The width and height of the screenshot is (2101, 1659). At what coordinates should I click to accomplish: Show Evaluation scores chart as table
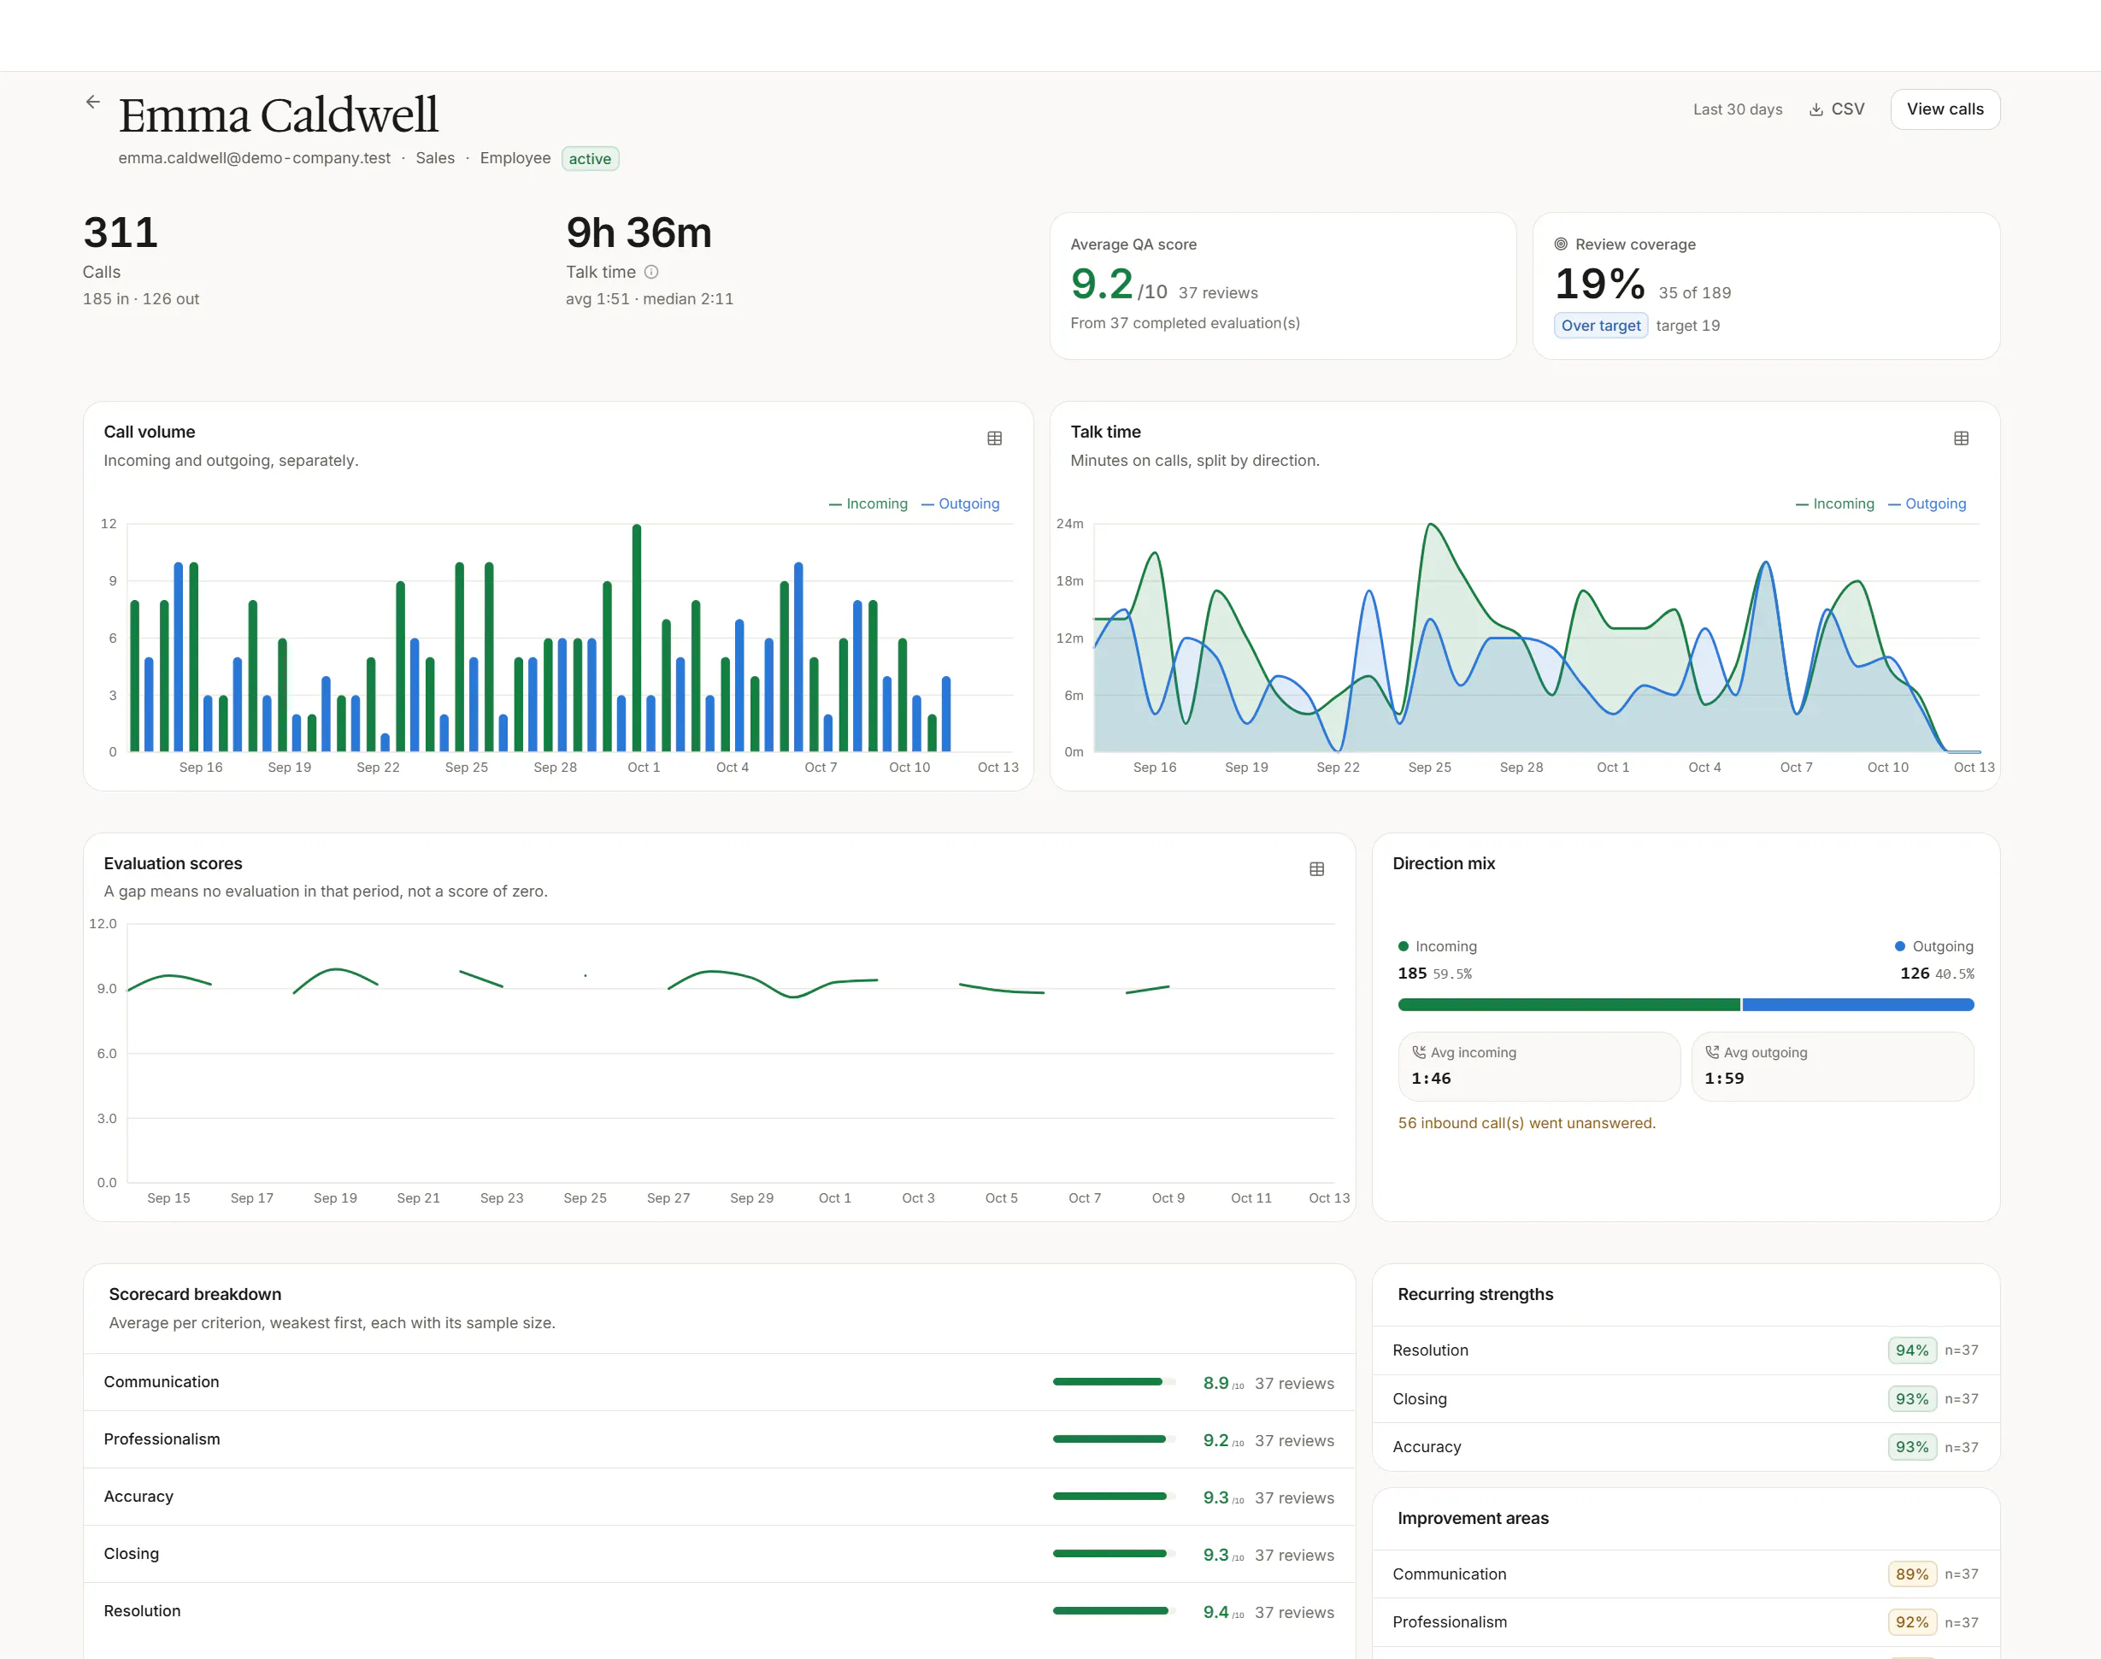click(x=1317, y=869)
